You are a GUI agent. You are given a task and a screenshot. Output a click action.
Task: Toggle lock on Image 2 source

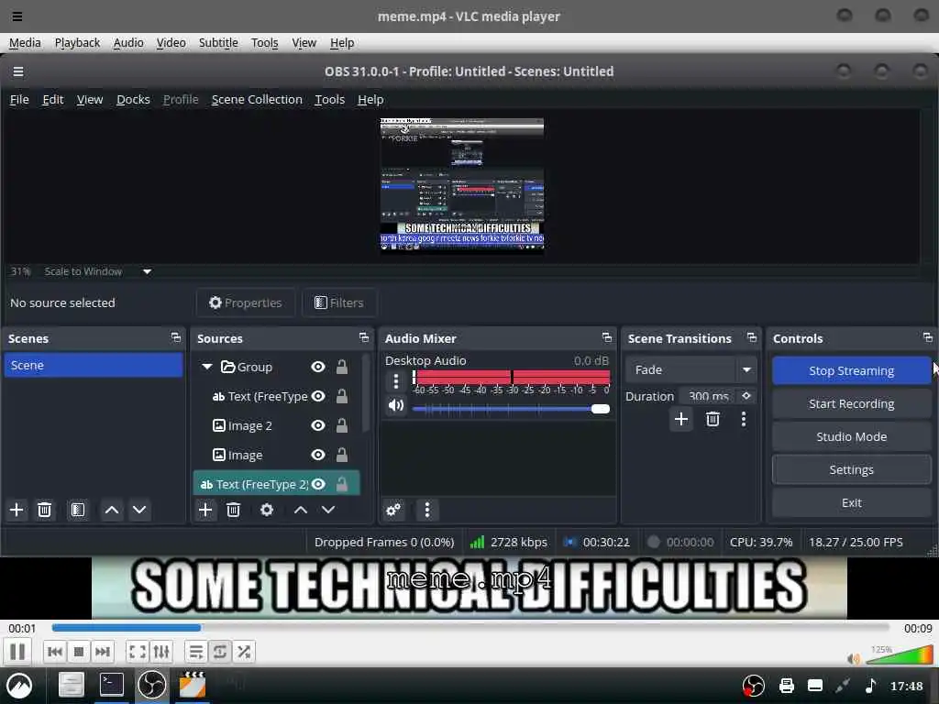tap(342, 425)
